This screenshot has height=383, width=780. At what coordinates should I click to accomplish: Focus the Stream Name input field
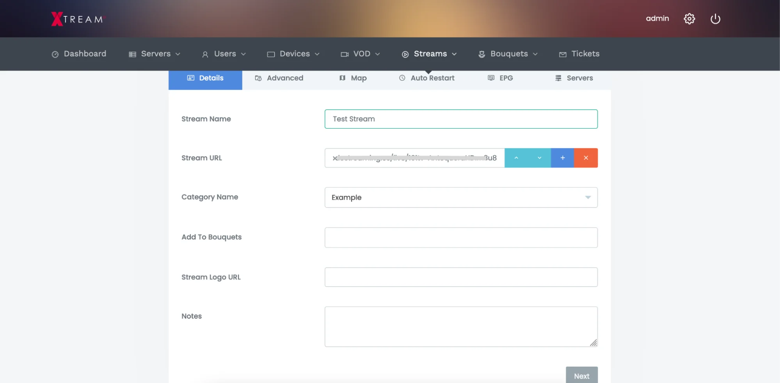tap(461, 119)
